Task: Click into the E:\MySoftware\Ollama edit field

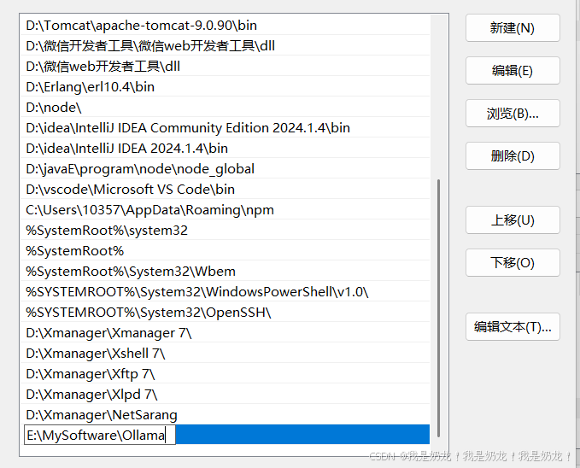Action: 100,435
